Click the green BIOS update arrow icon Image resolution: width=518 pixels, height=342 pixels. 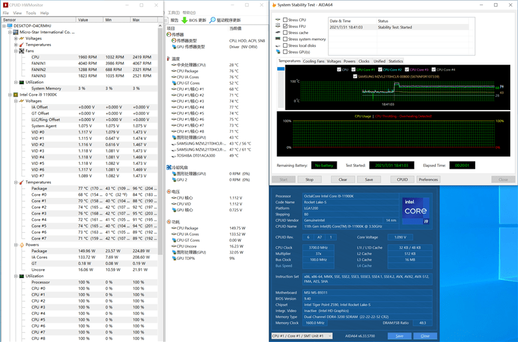(x=185, y=20)
